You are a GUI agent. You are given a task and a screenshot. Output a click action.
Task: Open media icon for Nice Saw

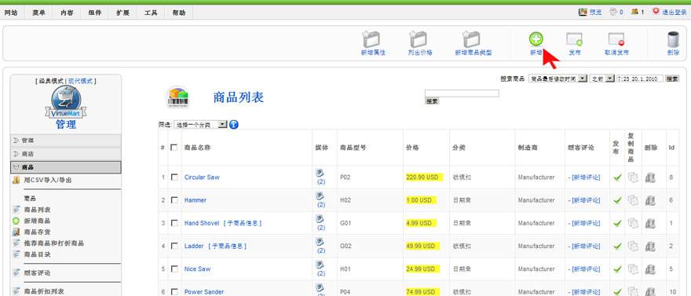(x=320, y=265)
